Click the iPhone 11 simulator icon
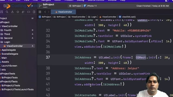The height and width of the screenshot is (97, 173). [85, 6]
